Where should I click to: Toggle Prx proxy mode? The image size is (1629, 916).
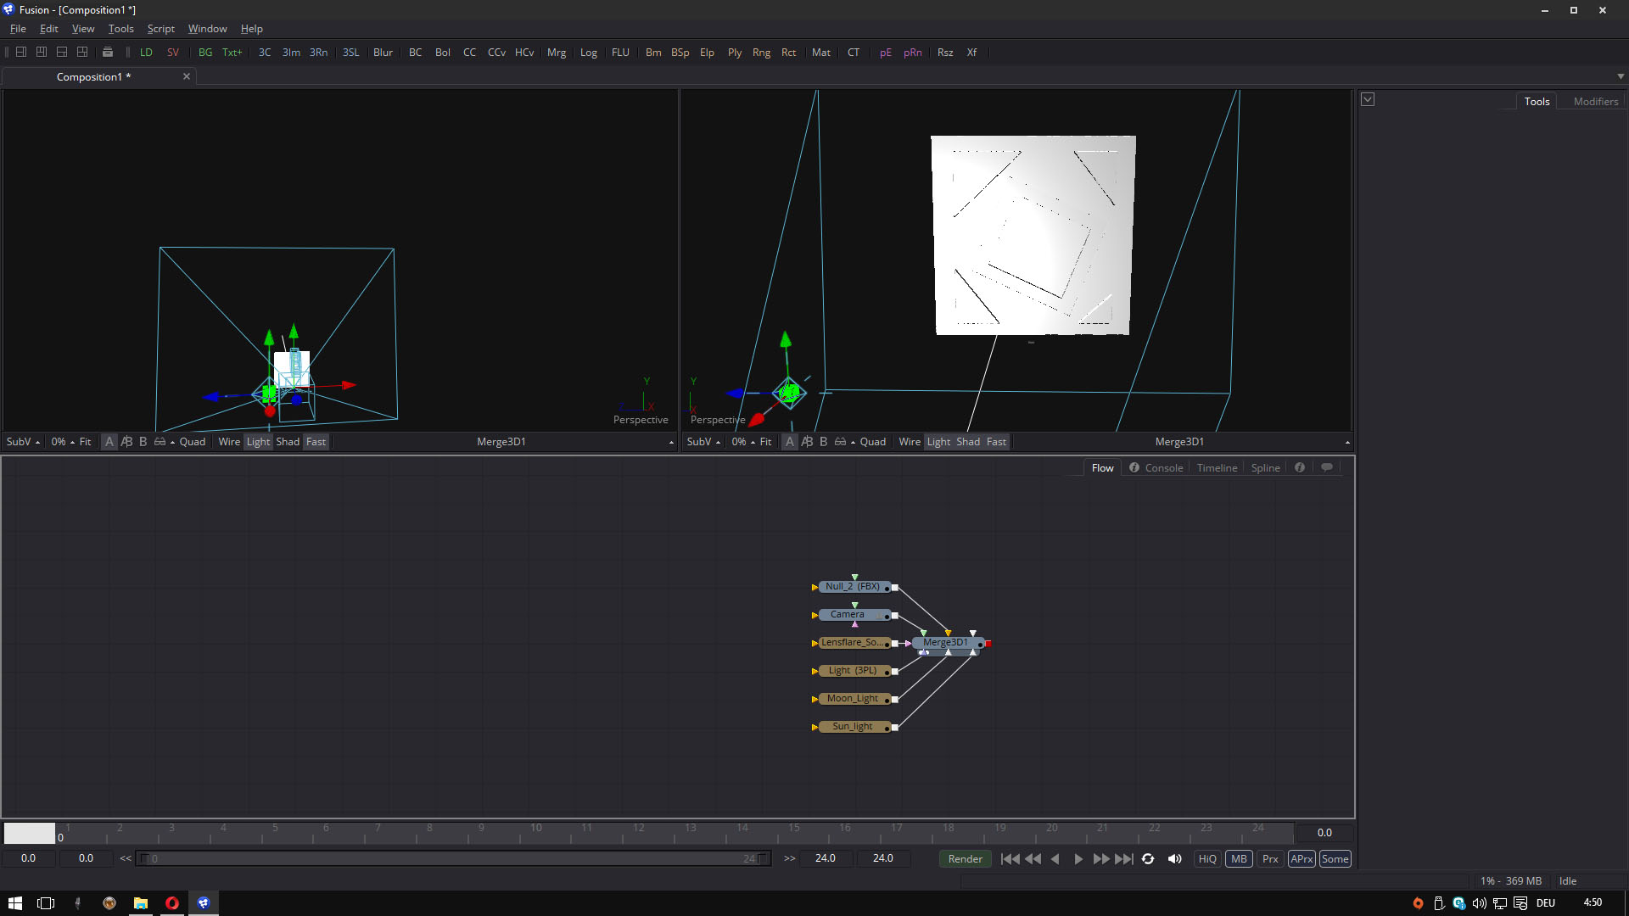1270,859
